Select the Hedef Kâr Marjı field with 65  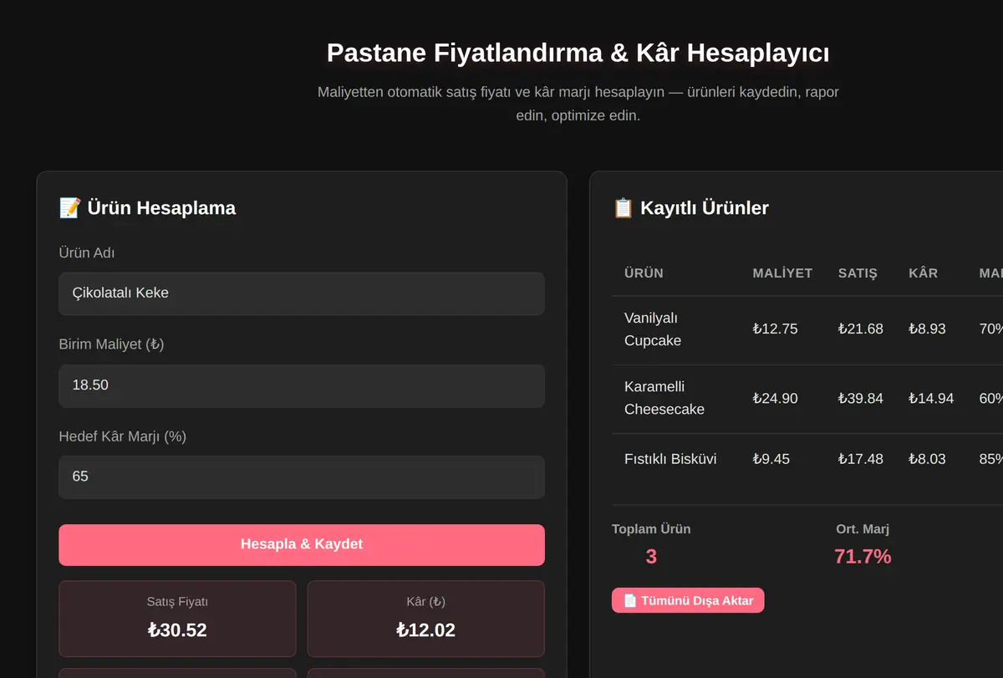pos(302,477)
